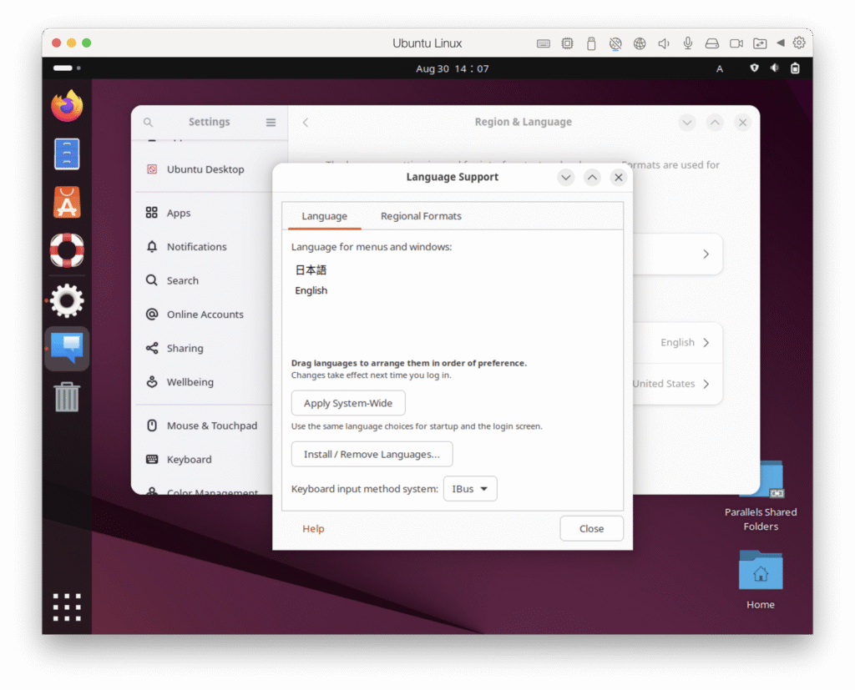
Task: Click the search magnifier in Settings header
Action: coord(149,122)
